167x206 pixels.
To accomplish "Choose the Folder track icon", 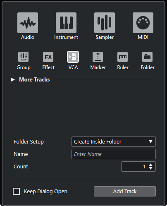I will click(148, 57).
